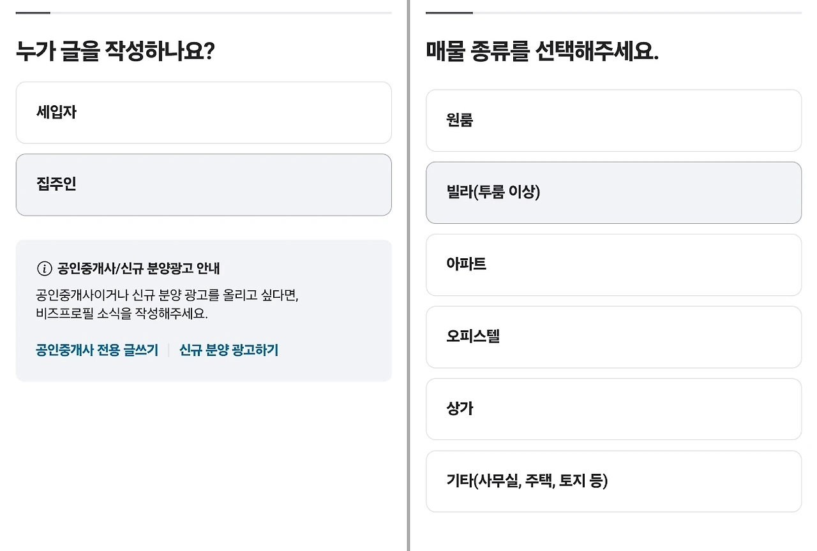Select 기타(사무실, 주택, 토지 등) option
This screenshot has height=551, width=817.
[613, 481]
